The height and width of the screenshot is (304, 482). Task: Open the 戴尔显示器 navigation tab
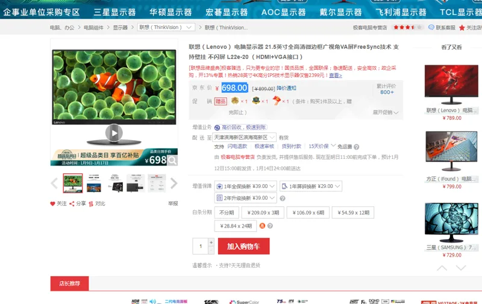coord(340,12)
